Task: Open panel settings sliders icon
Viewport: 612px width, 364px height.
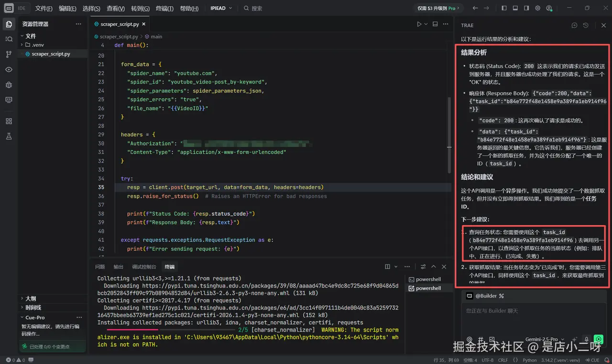Action: click(423, 267)
